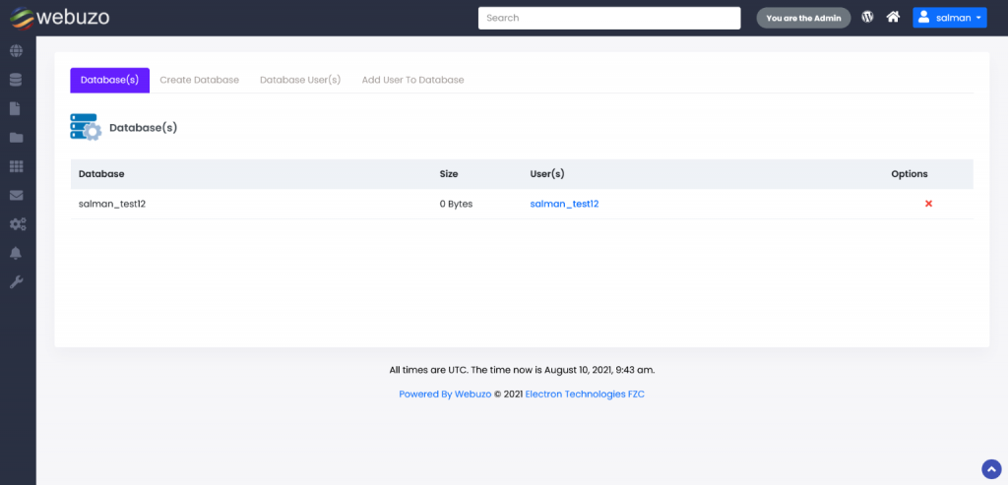Select the file document sidebar icon
This screenshot has height=485, width=1008.
[17, 108]
